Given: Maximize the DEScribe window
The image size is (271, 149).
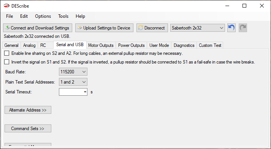Looking at the screenshot, I should (x=244, y=6).
